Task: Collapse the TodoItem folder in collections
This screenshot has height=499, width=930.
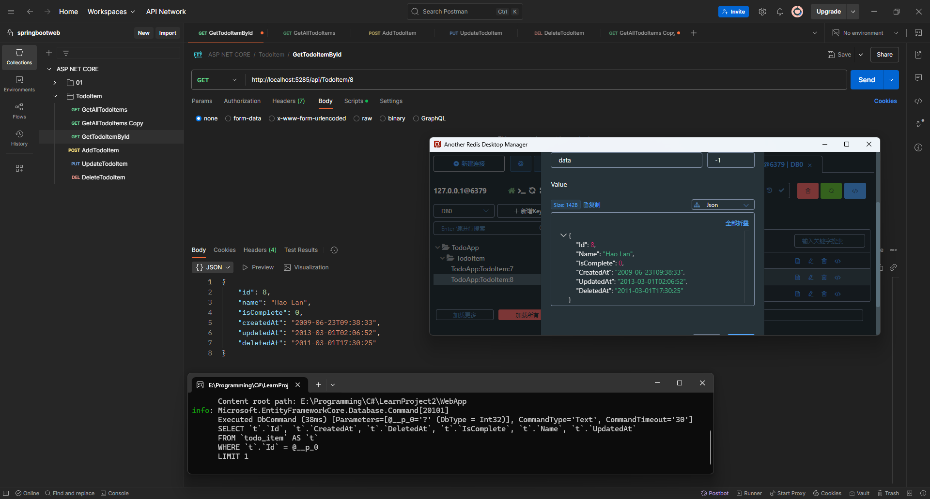Action: [x=55, y=96]
